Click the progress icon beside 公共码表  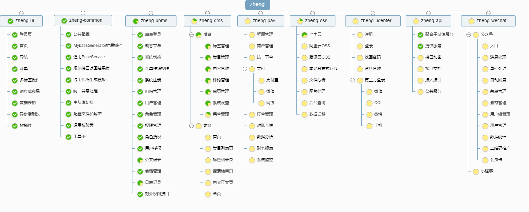140,160
